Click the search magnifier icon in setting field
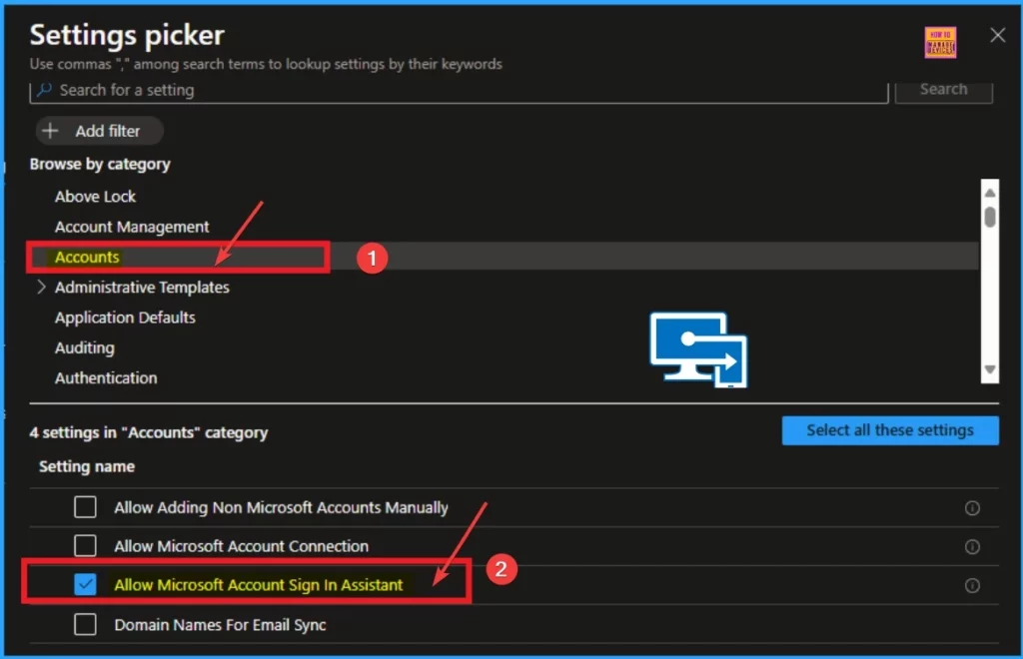The image size is (1023, 659). pyautogui.click(x=44, y=90)
